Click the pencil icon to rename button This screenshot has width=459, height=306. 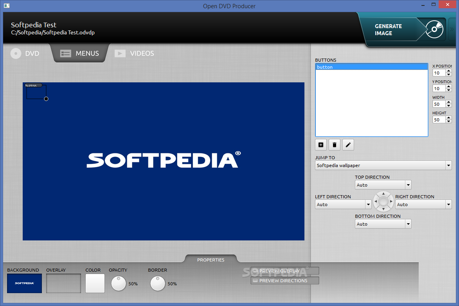[x=348, y=145]
